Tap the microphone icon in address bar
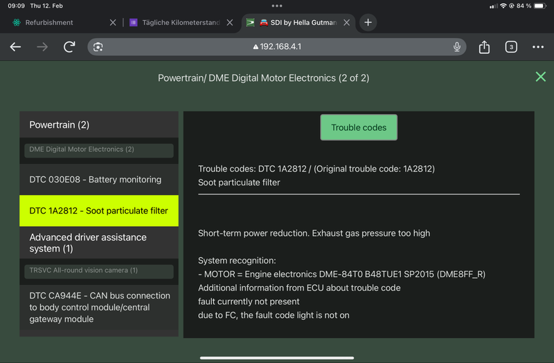The height and width of the screenshot is (363, 554). pos(457,47)
